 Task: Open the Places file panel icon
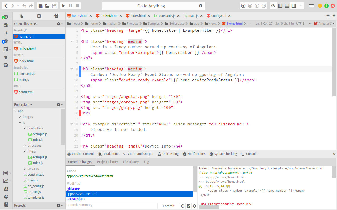(21, 16)
